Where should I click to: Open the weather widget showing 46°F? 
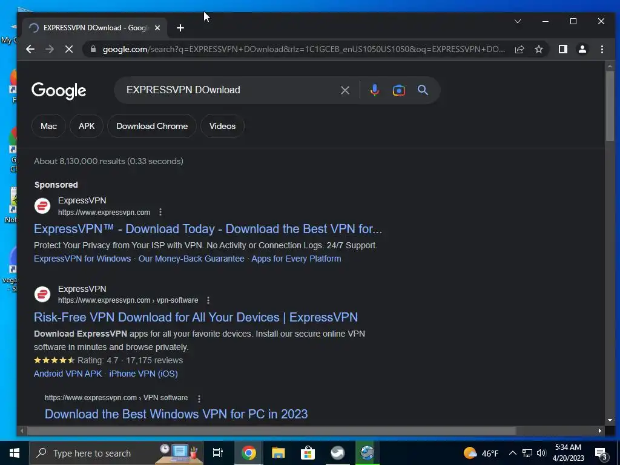pyautogui.click(x=481, y=453)
